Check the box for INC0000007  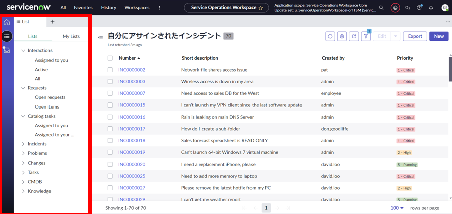(110, 93)
